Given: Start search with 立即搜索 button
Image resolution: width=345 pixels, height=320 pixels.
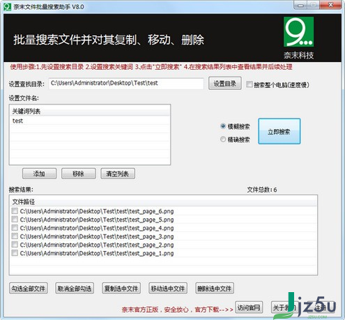Looking at the screenshot, I should coord(279,131).
